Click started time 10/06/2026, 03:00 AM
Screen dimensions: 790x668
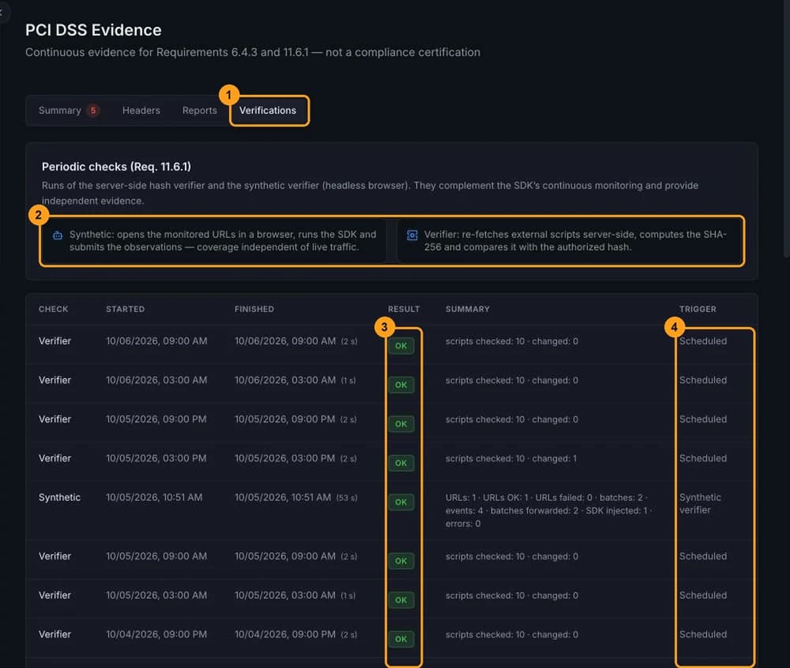156,380
